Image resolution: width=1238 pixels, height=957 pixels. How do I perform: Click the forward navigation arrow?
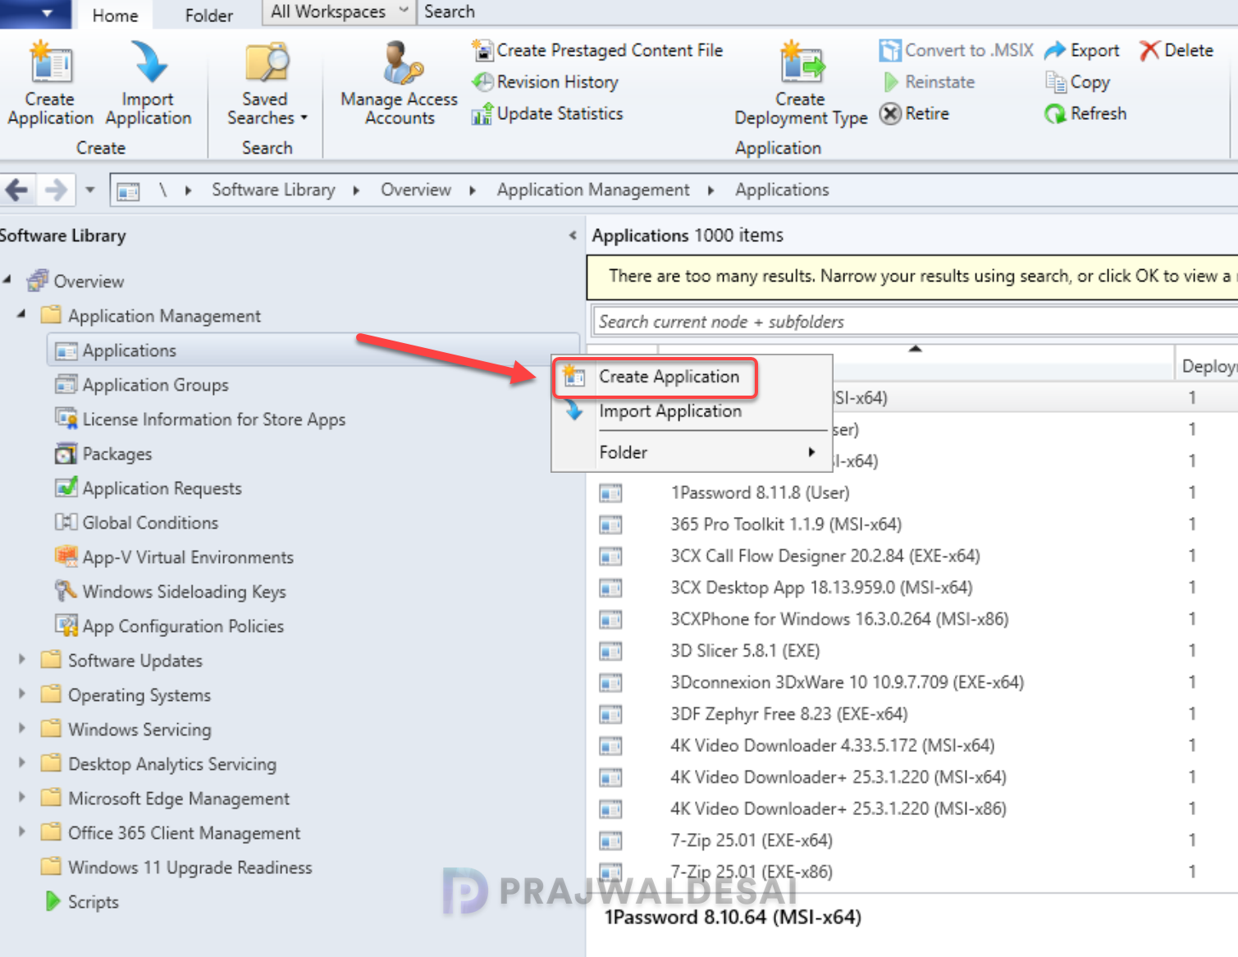pos(56,190)
